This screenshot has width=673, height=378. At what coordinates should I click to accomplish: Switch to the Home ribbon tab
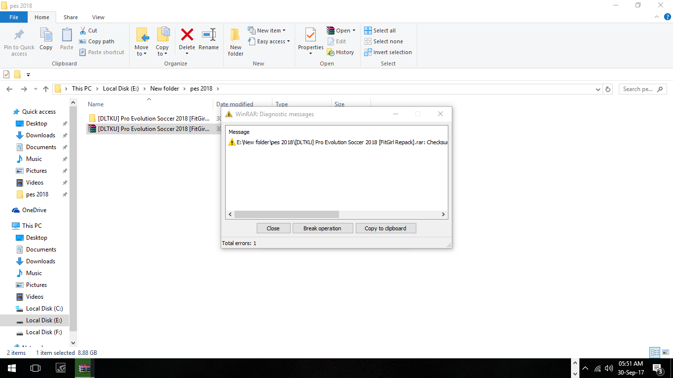pos(42,17)
